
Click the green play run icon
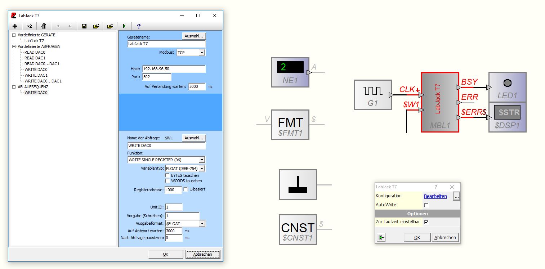pyautogui.click(x=124, y=26)
